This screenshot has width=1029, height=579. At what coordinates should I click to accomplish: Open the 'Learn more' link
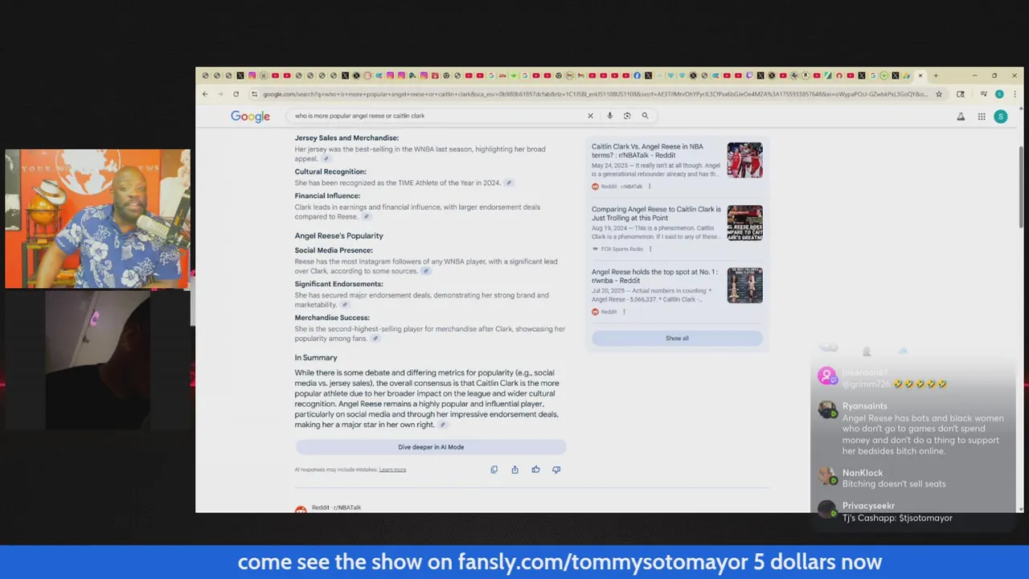click(392, 470)
